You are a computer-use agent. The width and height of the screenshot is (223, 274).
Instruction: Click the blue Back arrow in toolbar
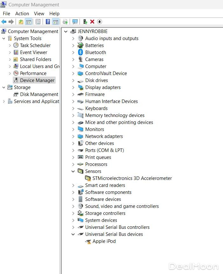coord(4,22)
